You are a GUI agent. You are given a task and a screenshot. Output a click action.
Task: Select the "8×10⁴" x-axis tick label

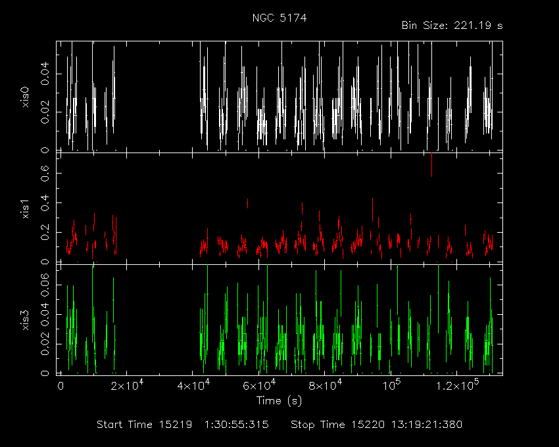click(325, 386)
